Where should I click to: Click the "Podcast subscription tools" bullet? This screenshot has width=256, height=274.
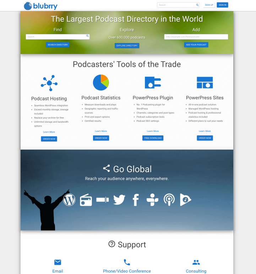click(150, 117)
